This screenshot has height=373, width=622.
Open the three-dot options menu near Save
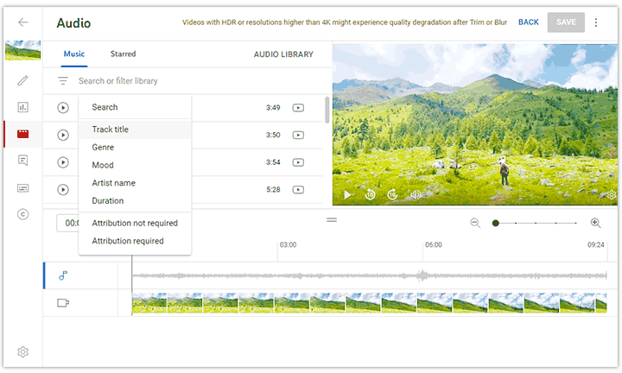(x=595, y=22)
